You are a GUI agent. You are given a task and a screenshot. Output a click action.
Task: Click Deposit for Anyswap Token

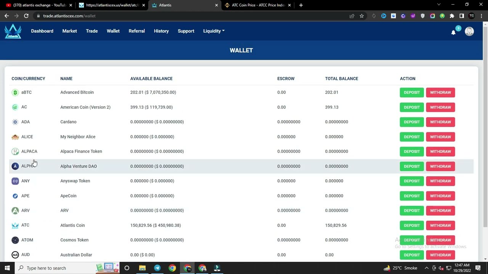[x=412, y=181]
